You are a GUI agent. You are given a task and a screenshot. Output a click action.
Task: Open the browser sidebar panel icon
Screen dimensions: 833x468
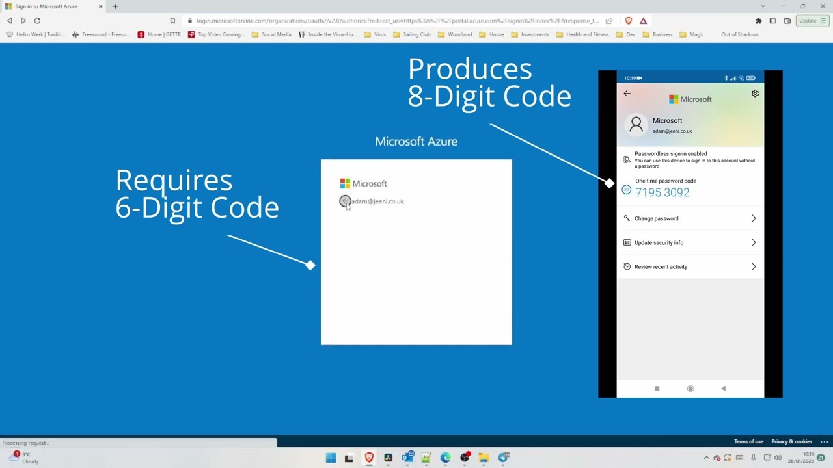772,20
